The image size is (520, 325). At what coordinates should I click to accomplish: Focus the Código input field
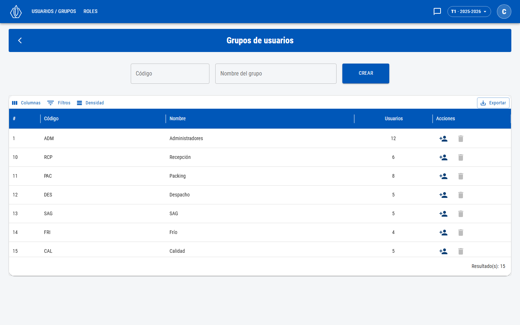point(170,74)
